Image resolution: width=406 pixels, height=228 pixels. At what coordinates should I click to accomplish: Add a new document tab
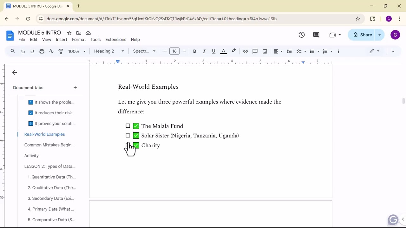pyautogui.click(x=75, y=88)
